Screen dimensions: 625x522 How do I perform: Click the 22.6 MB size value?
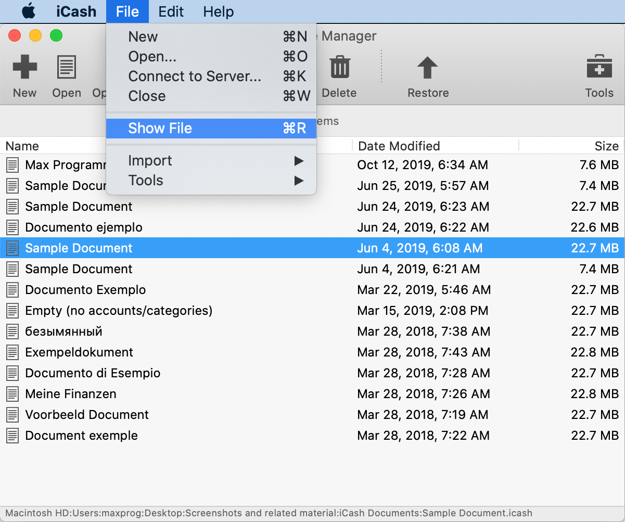pos(595,227)
